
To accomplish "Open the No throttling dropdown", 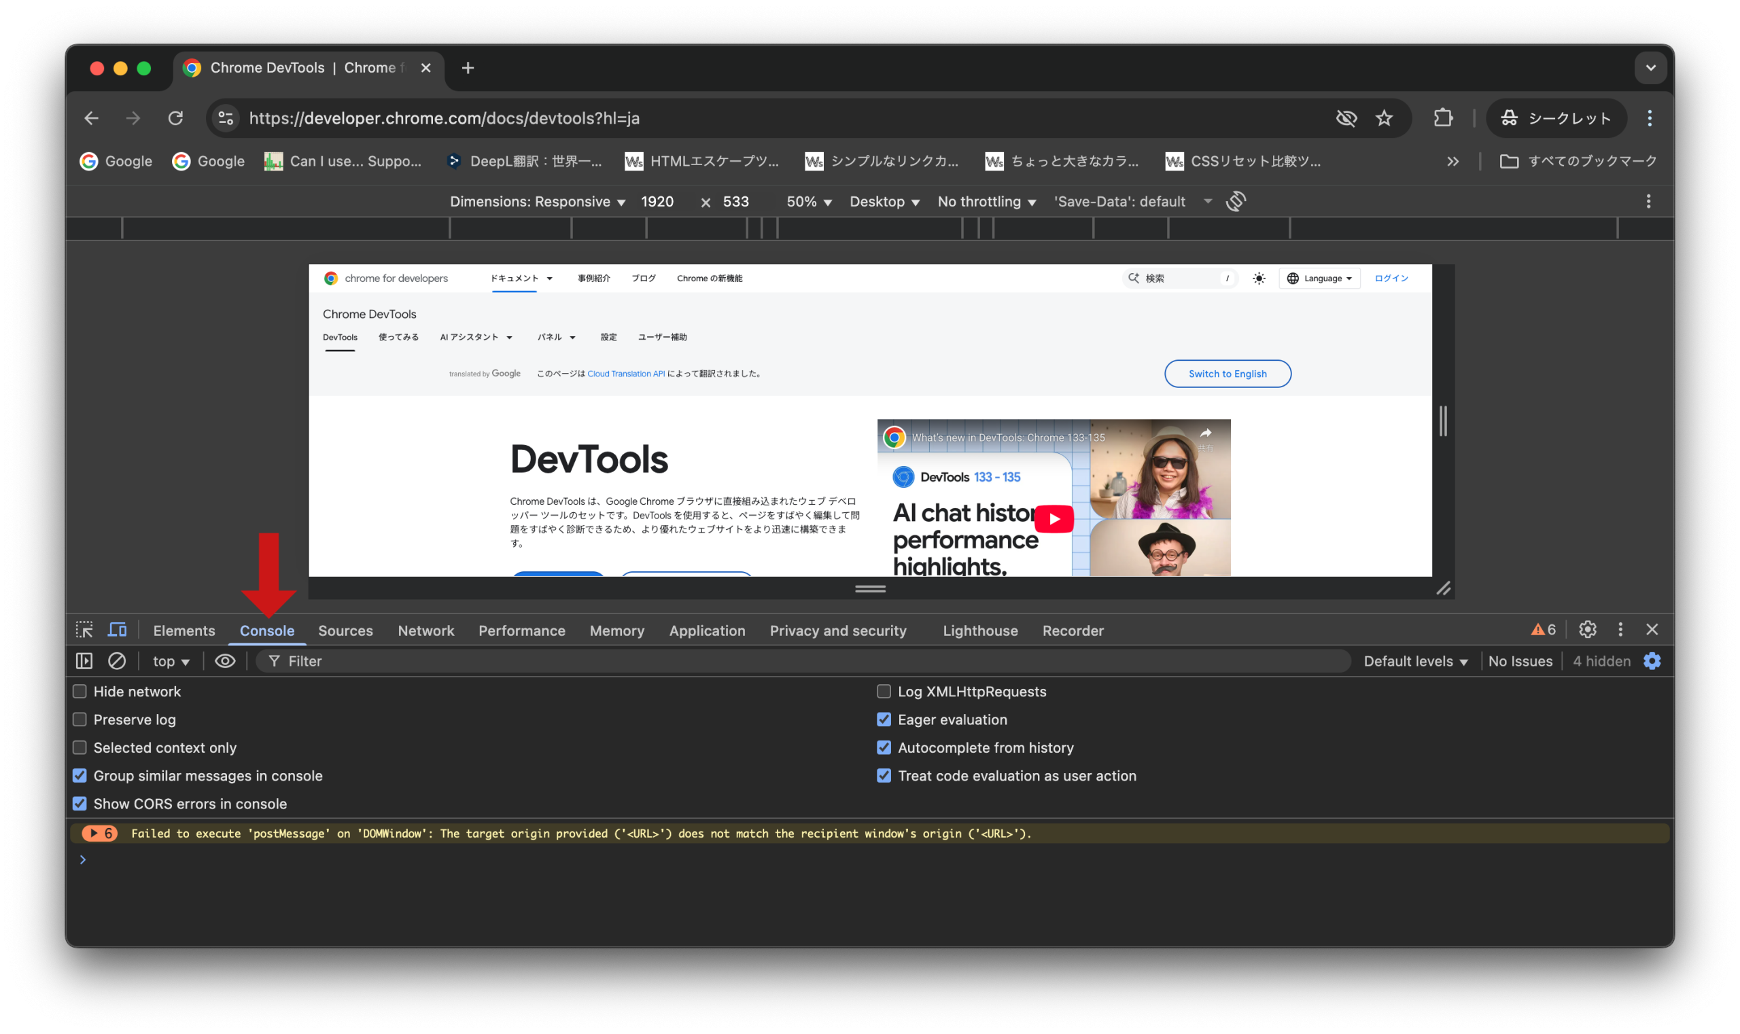I will (986, 201).
